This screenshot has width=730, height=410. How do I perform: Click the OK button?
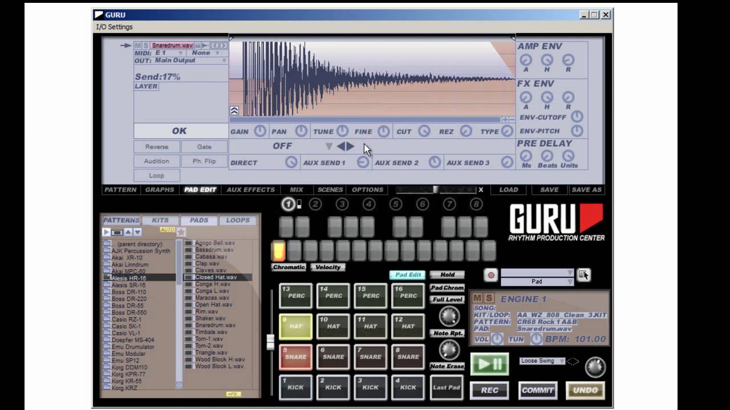(x=180, y=131)
